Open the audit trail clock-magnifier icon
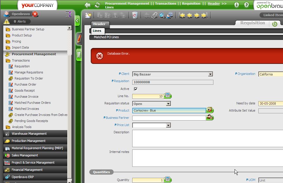This screenshot has width=283, height=183. (170, 15)
